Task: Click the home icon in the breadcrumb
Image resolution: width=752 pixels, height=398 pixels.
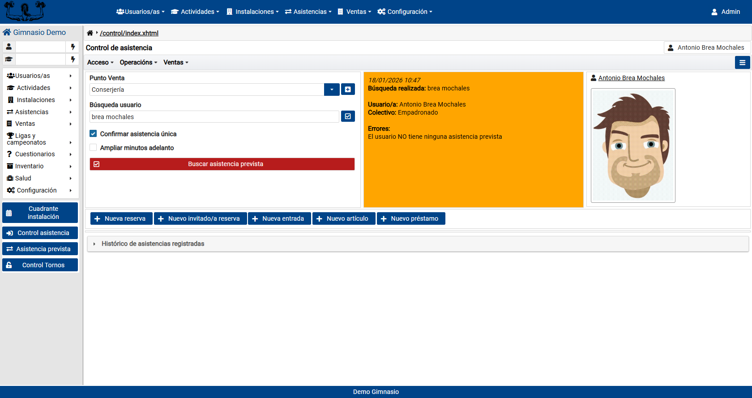Action: pyautogui.click(x=90, y=33)
